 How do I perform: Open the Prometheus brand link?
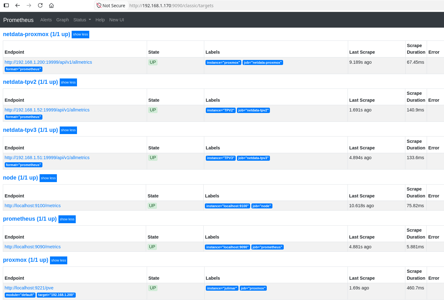18,20
